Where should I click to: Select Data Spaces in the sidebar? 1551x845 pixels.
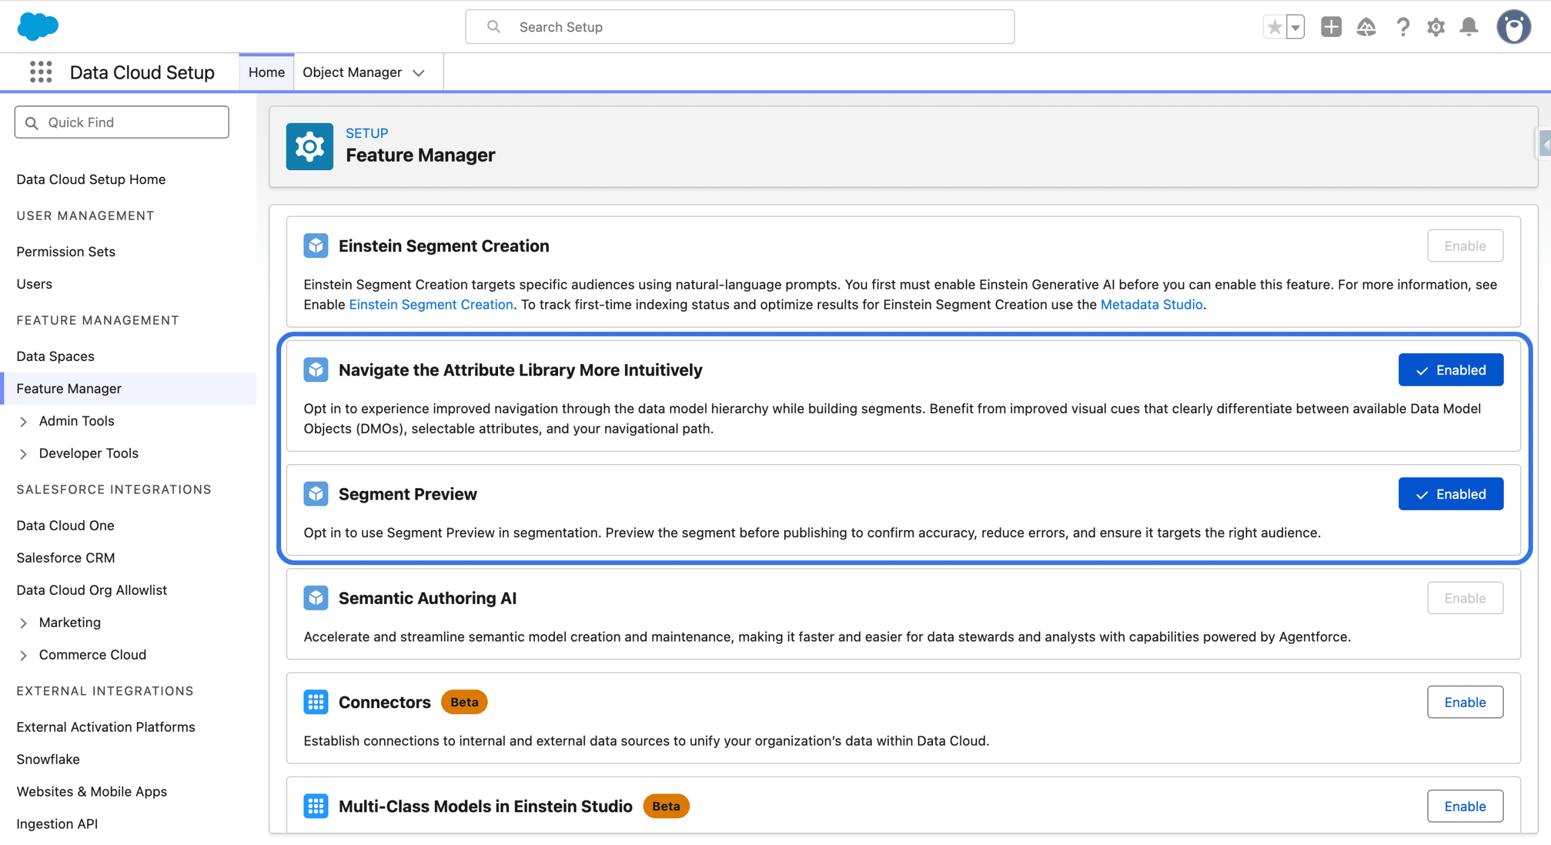pos(55,356)
